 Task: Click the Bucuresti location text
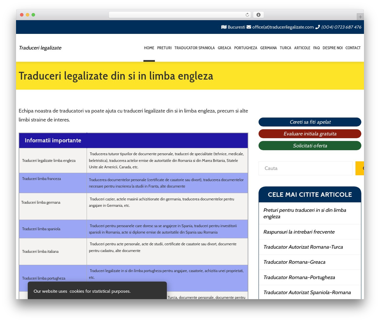(x=236, y=27)
